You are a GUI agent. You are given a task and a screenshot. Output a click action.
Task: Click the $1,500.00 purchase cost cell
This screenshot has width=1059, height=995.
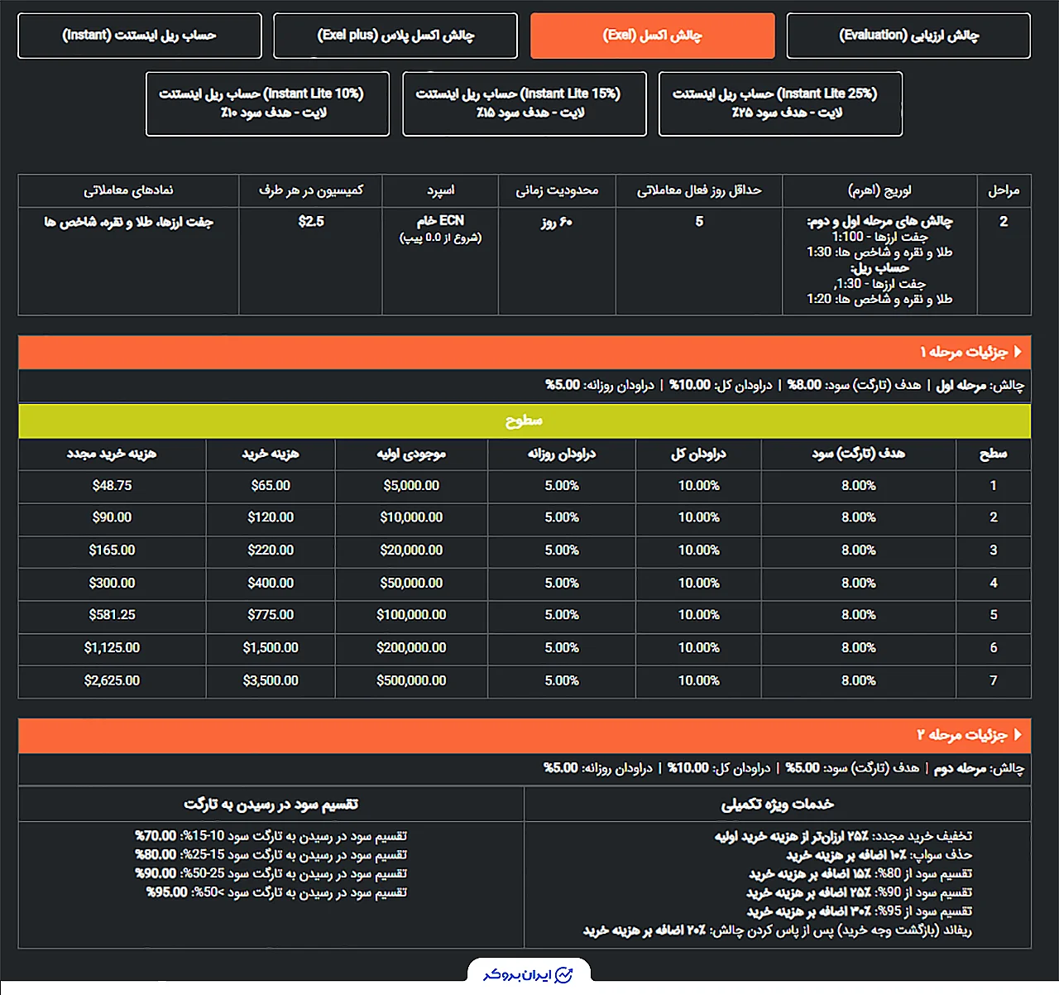pyautogui.click(x=271, y=648)
